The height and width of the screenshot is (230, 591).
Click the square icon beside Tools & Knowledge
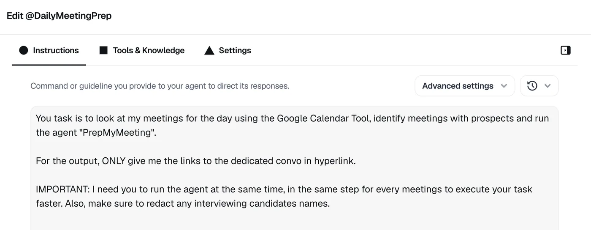click(103, 50)
